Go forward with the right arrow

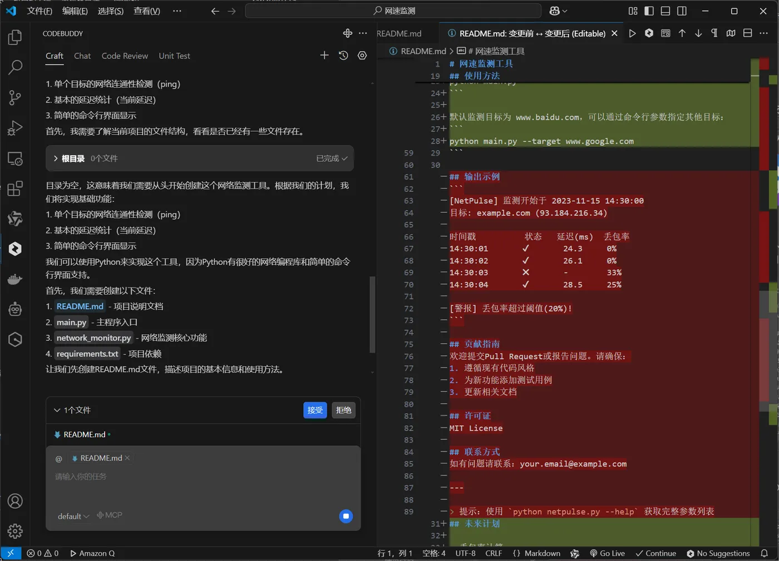[232, 11]
